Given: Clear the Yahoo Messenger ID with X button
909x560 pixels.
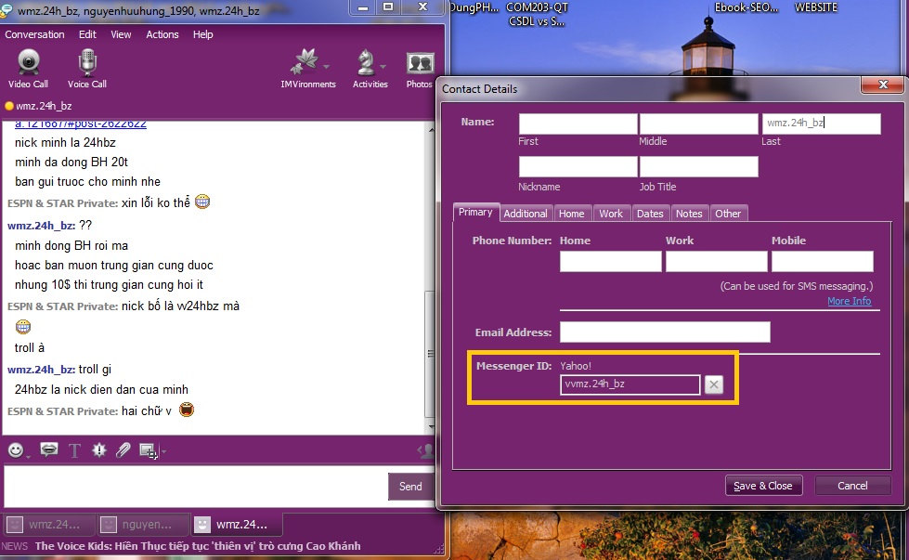Looking at the screenshot, I should tap(714, 384).
